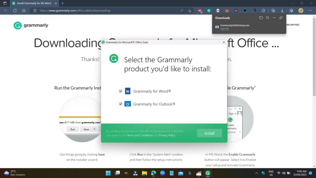Screen dimensions: 316x178
Task: Search downloads with magnifier icon
Action: pyautogui.click(x=268, y=18)
